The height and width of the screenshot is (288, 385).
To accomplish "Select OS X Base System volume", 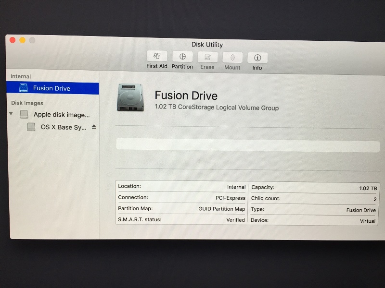I will tap(64, 127).
